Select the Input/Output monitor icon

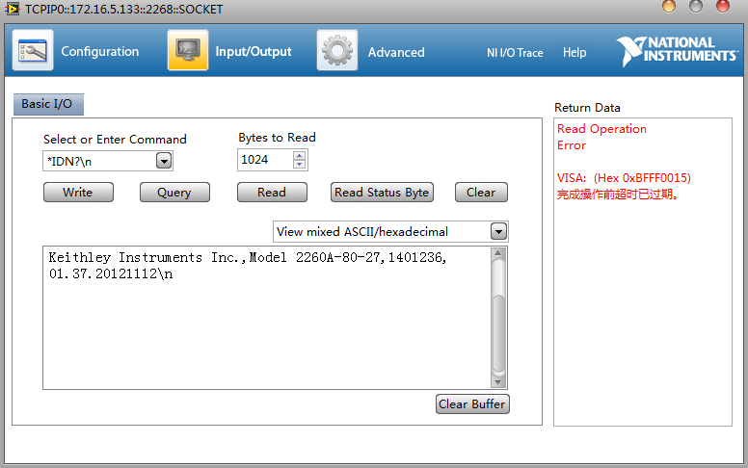click(188, 50)
